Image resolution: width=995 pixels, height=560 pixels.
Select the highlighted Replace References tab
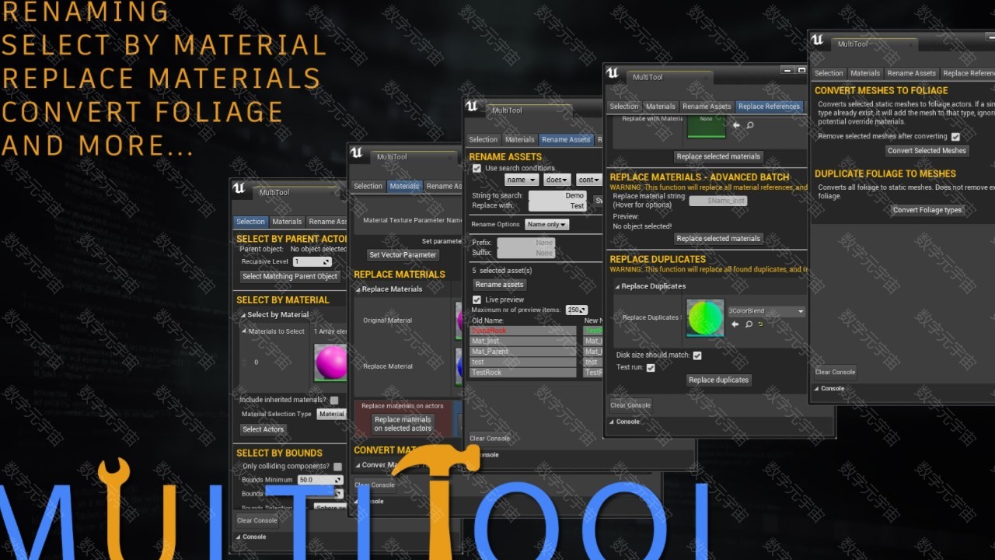click(769, 107)
